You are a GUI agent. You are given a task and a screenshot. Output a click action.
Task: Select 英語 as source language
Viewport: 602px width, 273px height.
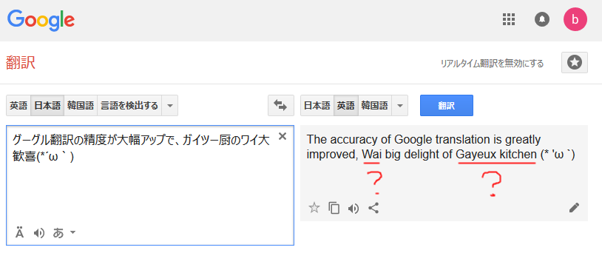click(18, 106)
